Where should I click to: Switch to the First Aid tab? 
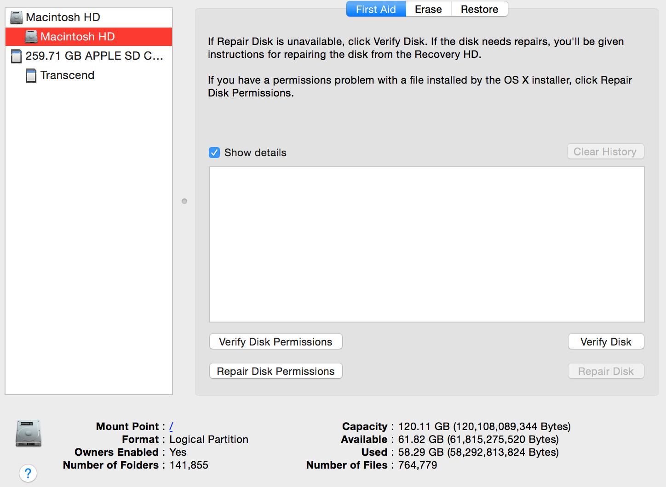pyautogui.click(x=376, y=9)
